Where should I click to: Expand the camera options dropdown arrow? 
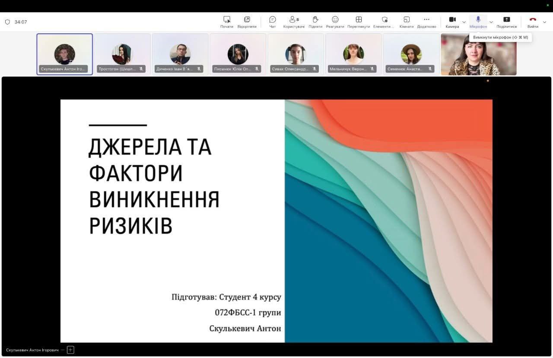pyautogui.click(x=464, y=22)
